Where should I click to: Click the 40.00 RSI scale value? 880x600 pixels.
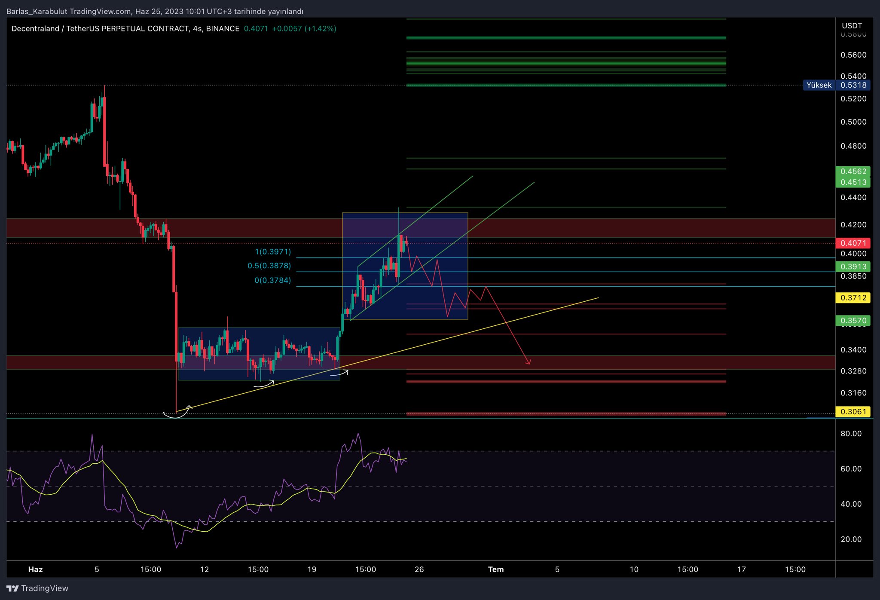[x=851, y=504]
